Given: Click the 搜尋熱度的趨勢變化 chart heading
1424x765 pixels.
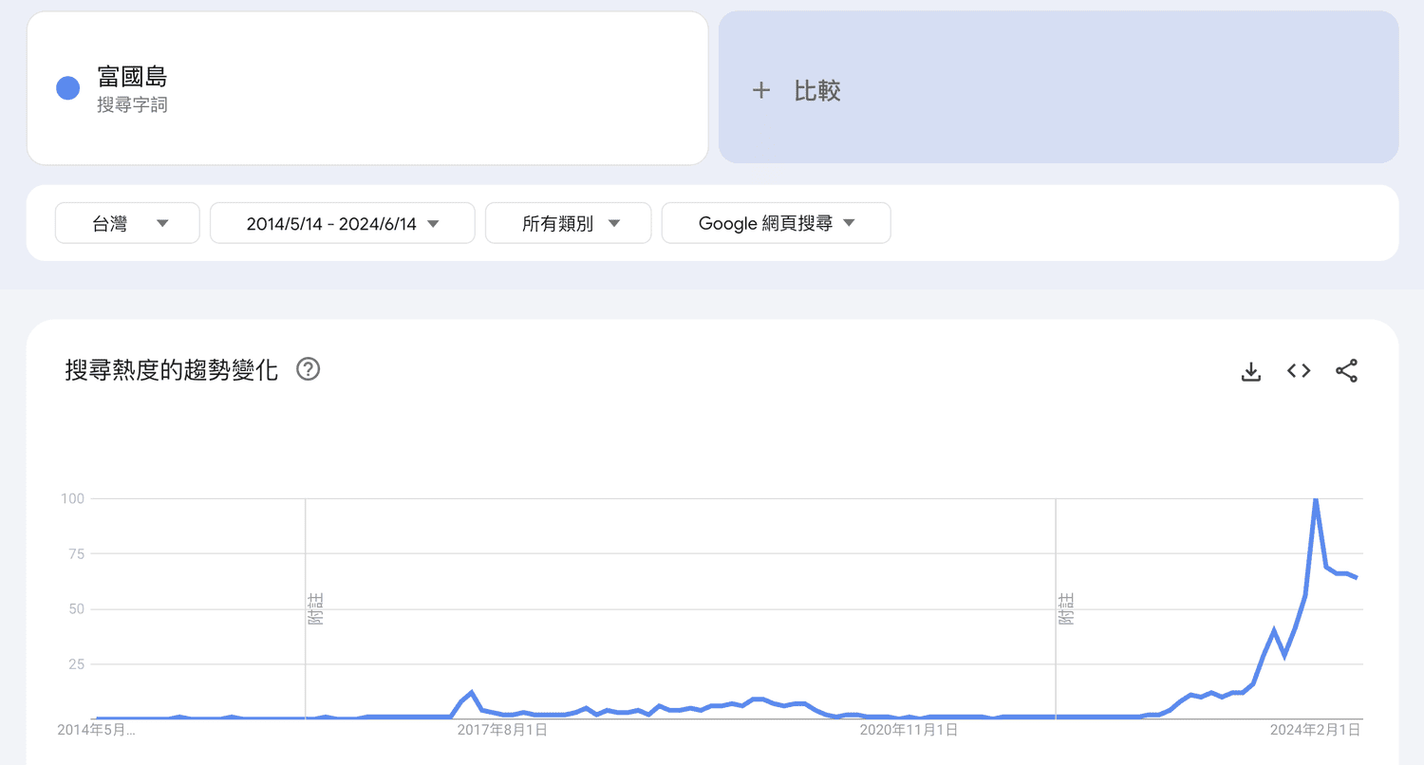Looking at the screenshot, I should pyautogui.click(x=172, y=370).
